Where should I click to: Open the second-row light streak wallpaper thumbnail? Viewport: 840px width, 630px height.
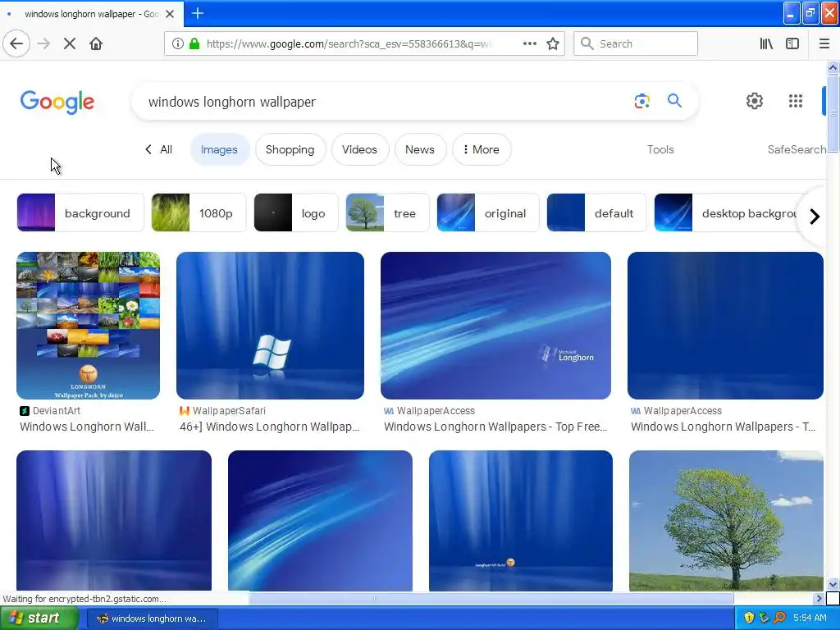click(x=321, y=520)
